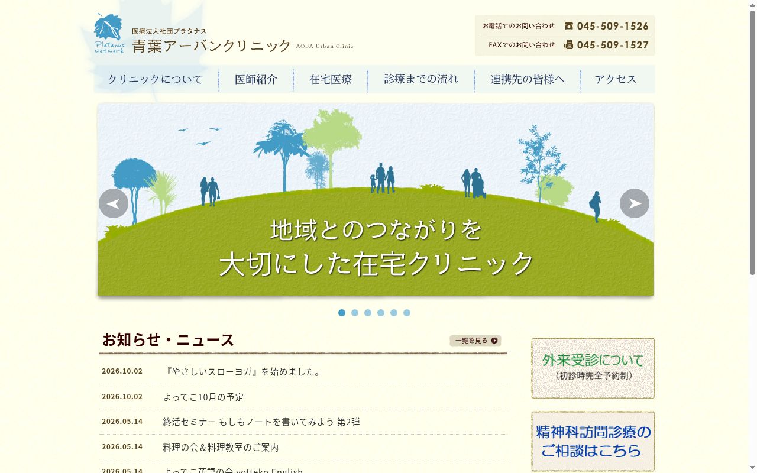Click the scrollbar up arrow
This screenshot has height=473, width=757.
click(x=752, y=4)
